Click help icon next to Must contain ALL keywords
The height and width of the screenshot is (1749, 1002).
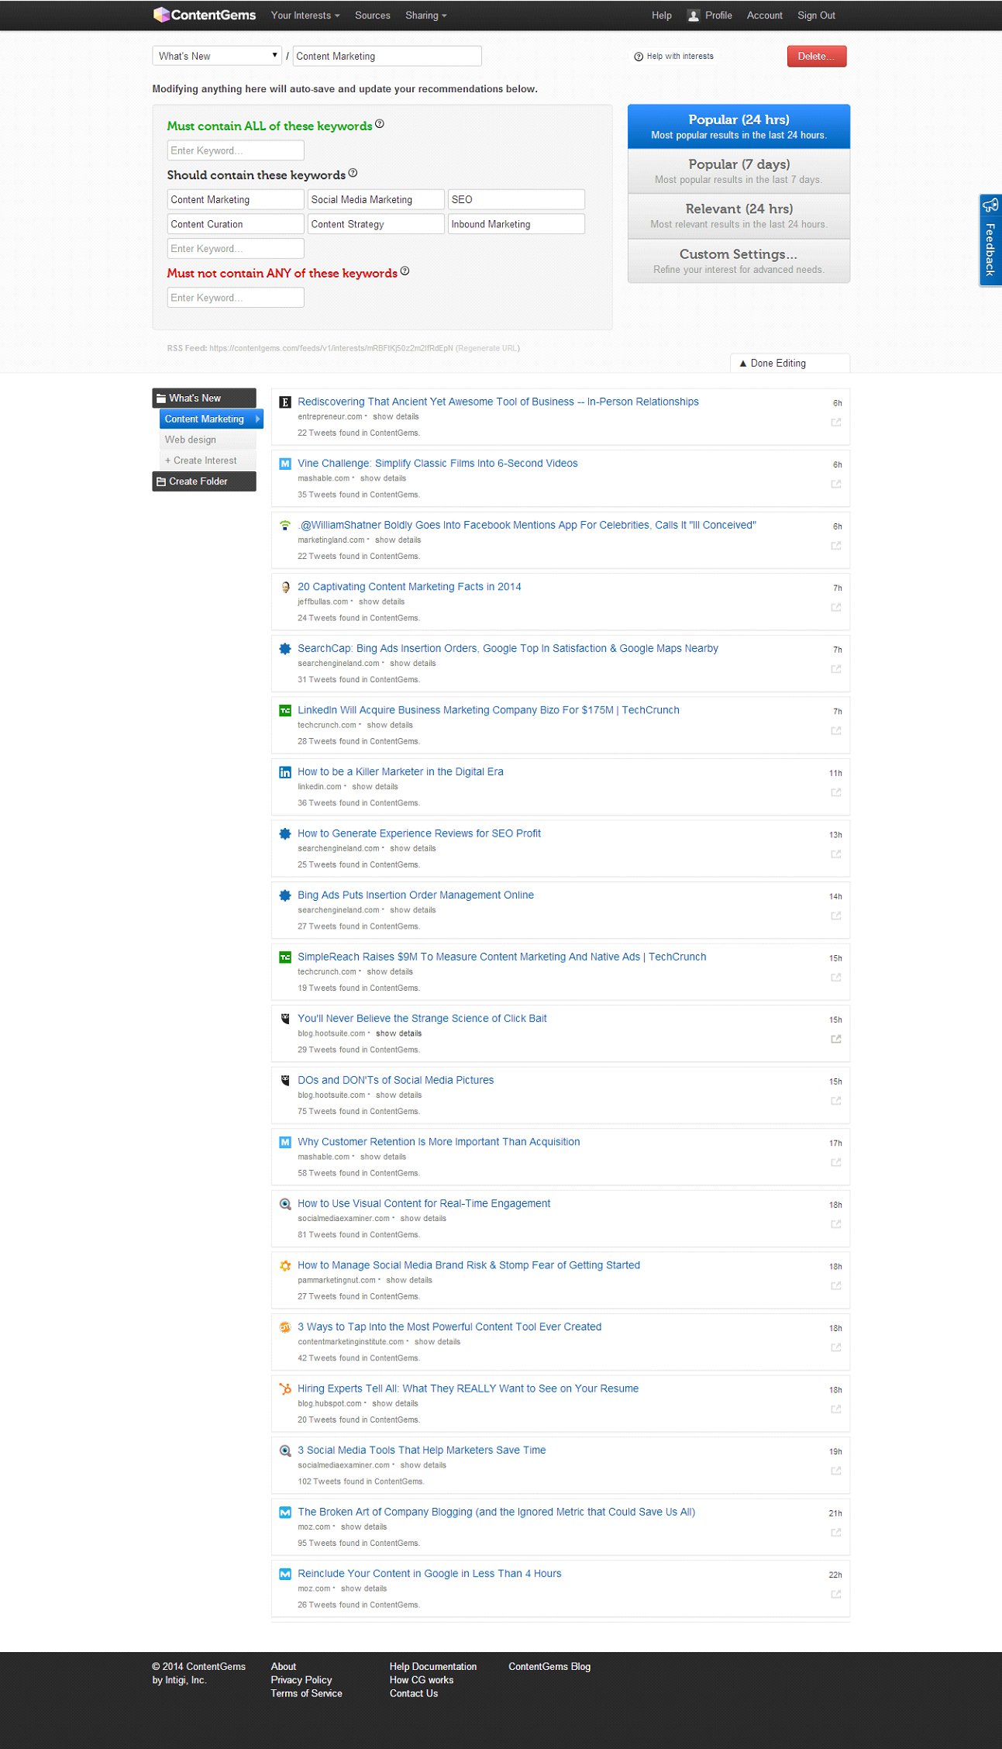[x=380, y=124]
